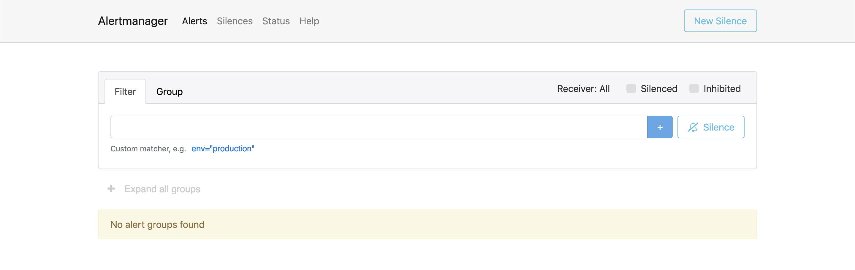Focus the custom matcher filter input
The image size is (855, 270).
(x=379, y=127)
